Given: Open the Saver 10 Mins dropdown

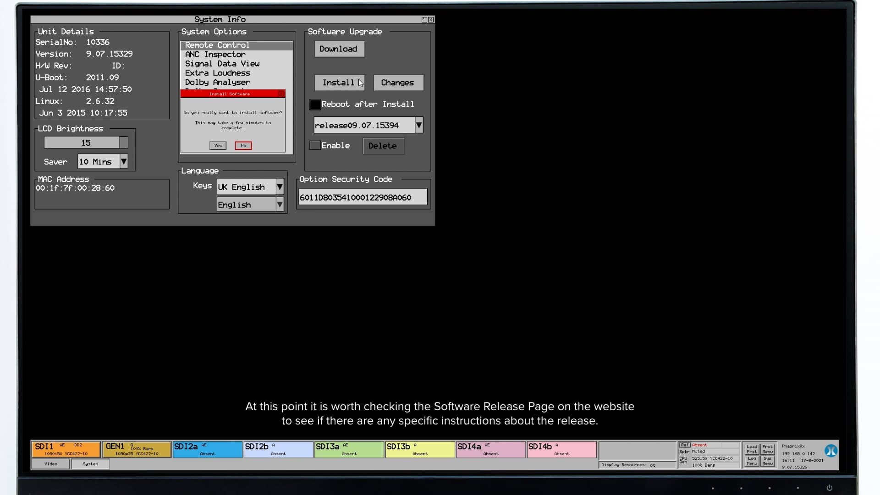Looking at the screenshot, I should 124,161.
